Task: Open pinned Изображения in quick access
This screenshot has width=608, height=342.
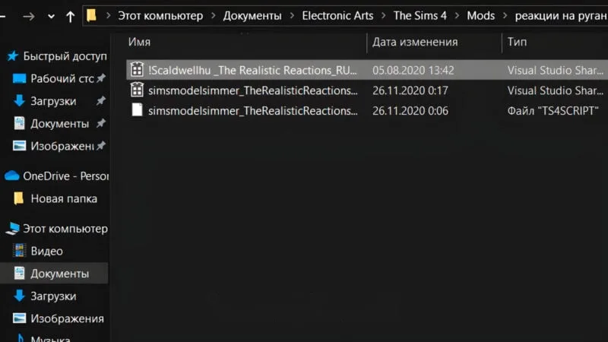Action: [x=62, y=146]
